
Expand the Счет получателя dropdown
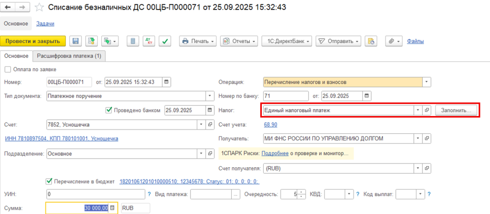pyautogui.click(x=418, y=169)
